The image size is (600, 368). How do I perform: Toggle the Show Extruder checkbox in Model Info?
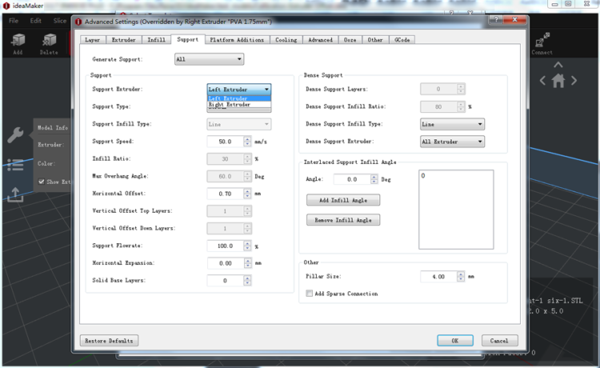pyautogui.click(x=42, y=182)
